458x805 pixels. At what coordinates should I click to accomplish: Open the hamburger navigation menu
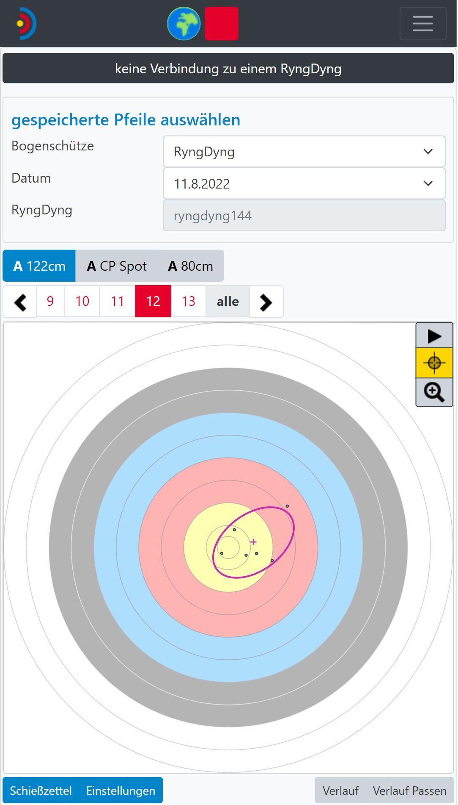[422, 24]
